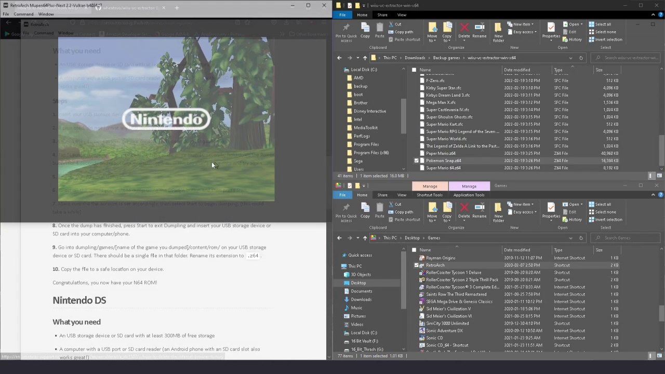The height and width of the screenshot is (374, 665).
Task: Uncheck the RetroArch shortcut checkbox
Action: point(416,265)
